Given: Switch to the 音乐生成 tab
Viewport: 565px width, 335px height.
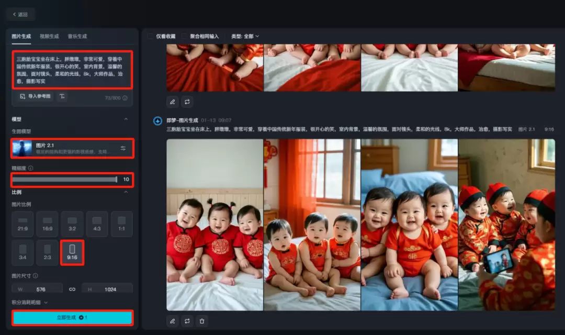Looking at the screenshot, I should [77, 36].
